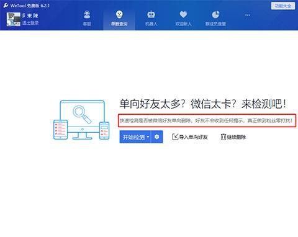Viewport: 298px width, 237px height.
Task: Click 导入单向好友 import button
Action: (190, 137)
